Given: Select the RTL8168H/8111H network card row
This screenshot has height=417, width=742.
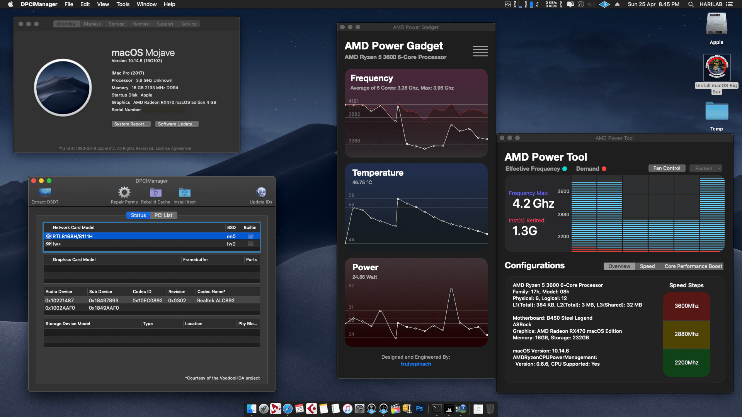Looking at the screenshot, I should coord(152,236).
